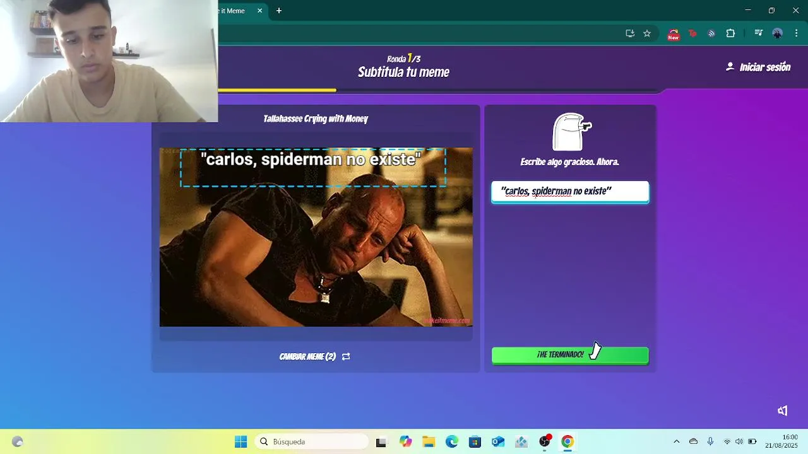Open the Chrome profile avatar
This screenshot has height=454, width=808.
(778, 33)
